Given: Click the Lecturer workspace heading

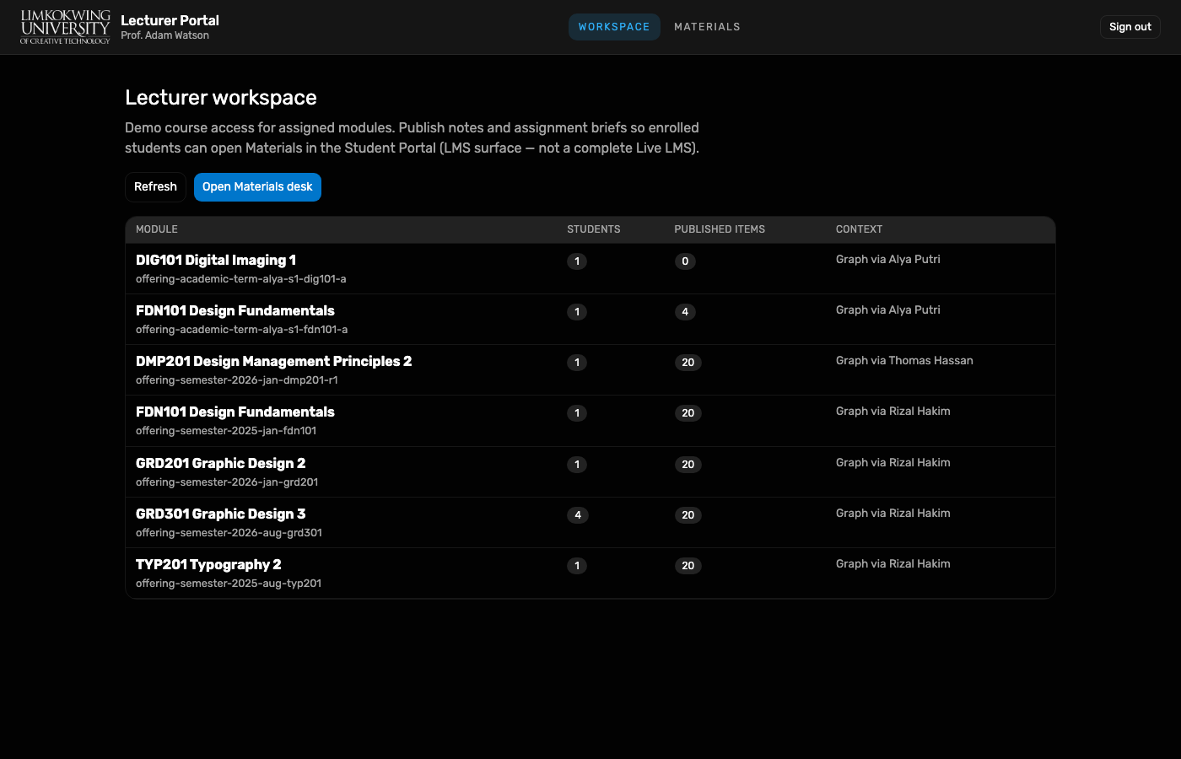Looking at the screenshot, I should click(x=221, y=98).
